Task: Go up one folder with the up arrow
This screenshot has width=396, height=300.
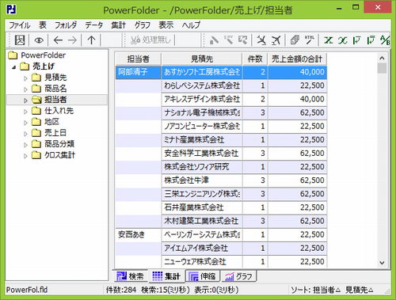Action: (x=91, y=40)
